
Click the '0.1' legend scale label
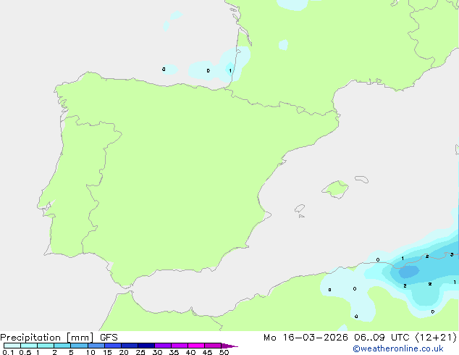(x=8, y=352)
